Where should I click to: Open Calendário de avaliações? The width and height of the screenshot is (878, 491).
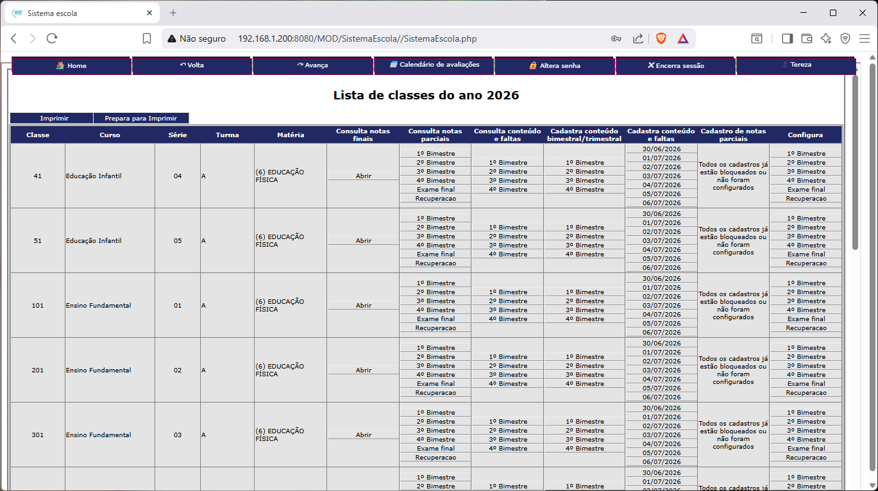click(434, 65)
